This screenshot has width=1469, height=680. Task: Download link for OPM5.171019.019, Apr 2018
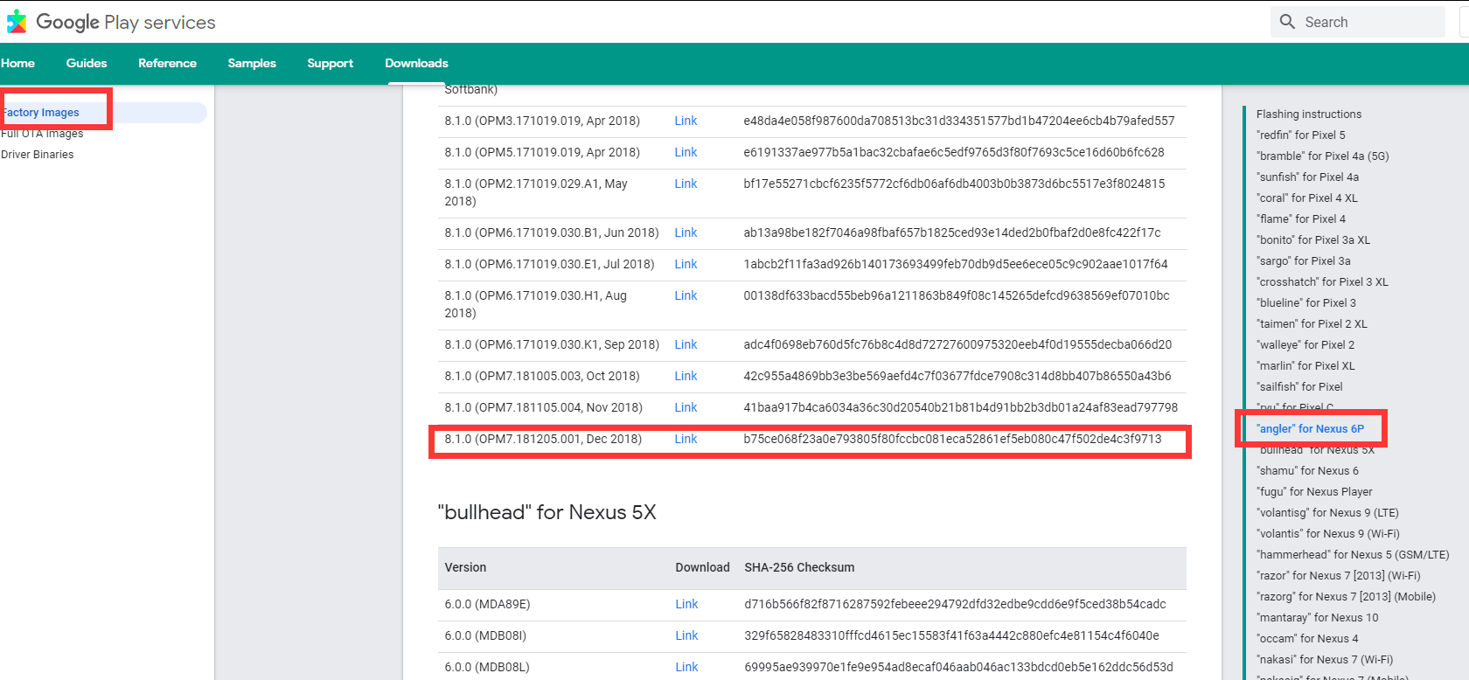tap(686, 152)
